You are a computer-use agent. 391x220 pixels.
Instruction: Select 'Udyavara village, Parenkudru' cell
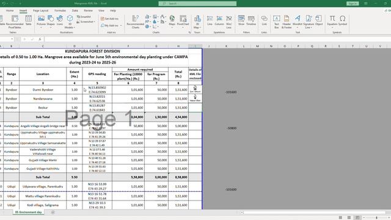43,186
